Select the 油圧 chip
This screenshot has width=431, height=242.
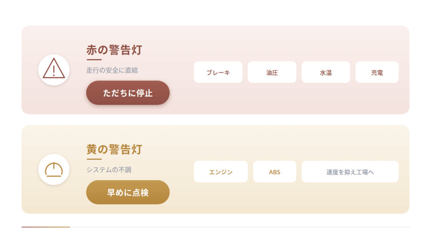coord(272,72)
